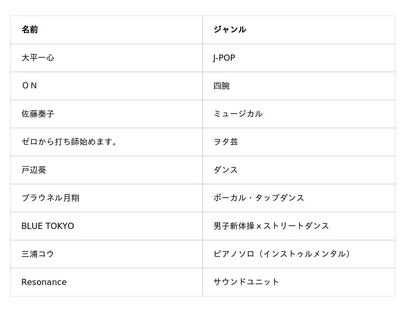Click the 名前 column header
This screenshot has width=415, height=312.
pos(30,30)
